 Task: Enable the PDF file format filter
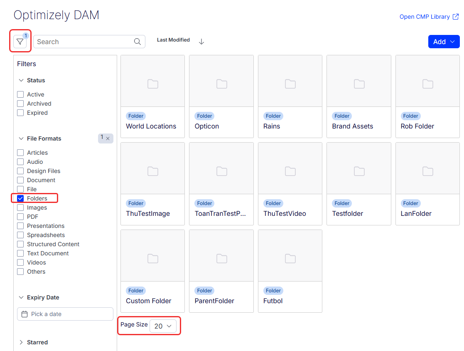click(20, 217)
